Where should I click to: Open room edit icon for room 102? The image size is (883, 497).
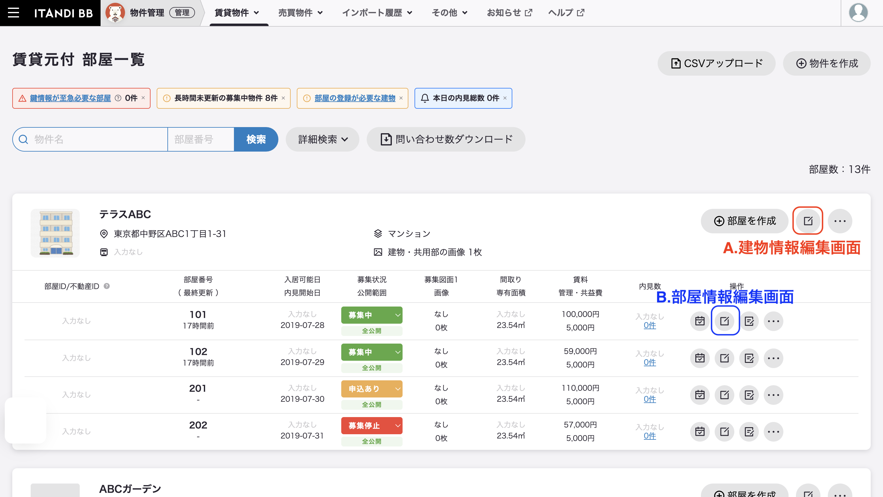point(724,358)
